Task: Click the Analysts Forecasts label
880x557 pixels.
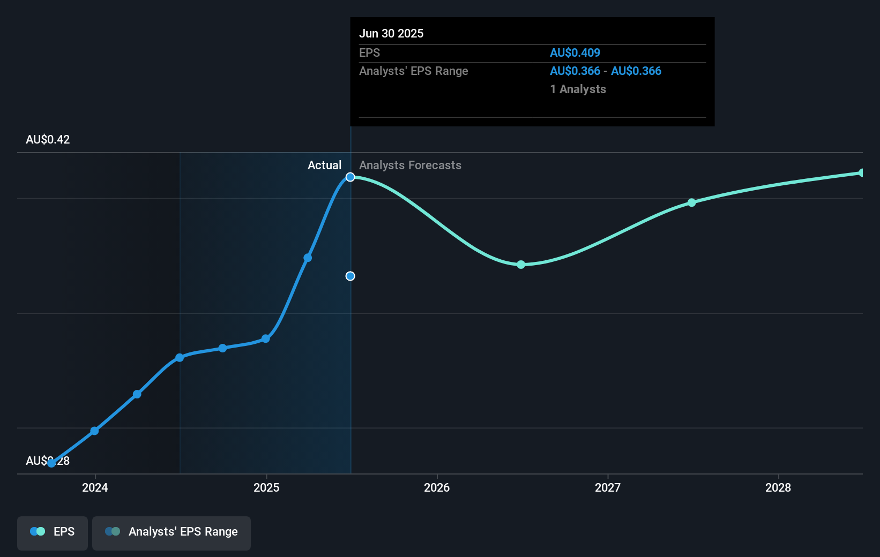Action: (x=410, y=165)
